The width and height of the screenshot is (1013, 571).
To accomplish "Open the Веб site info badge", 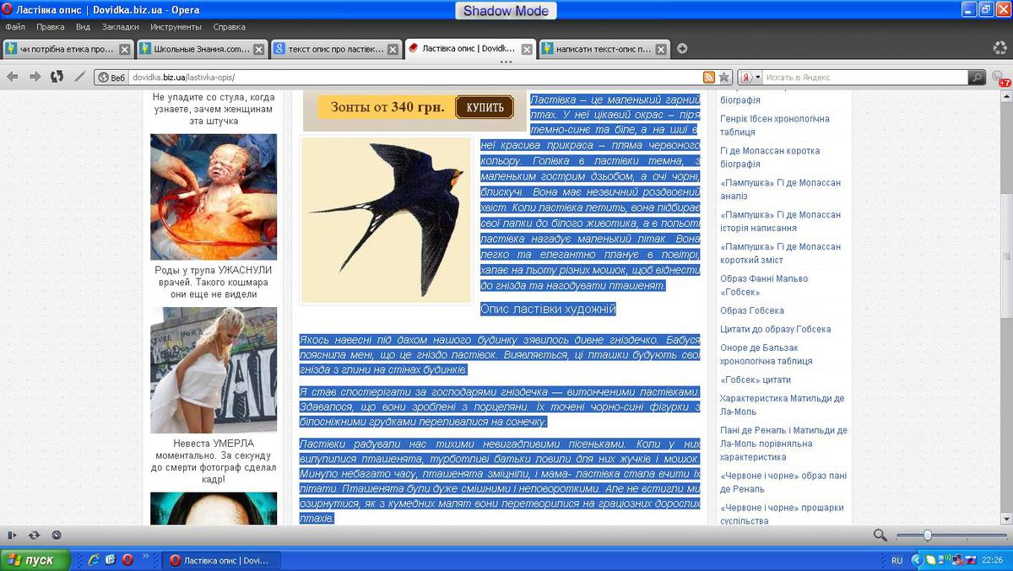I will click(x=112, y=78).
